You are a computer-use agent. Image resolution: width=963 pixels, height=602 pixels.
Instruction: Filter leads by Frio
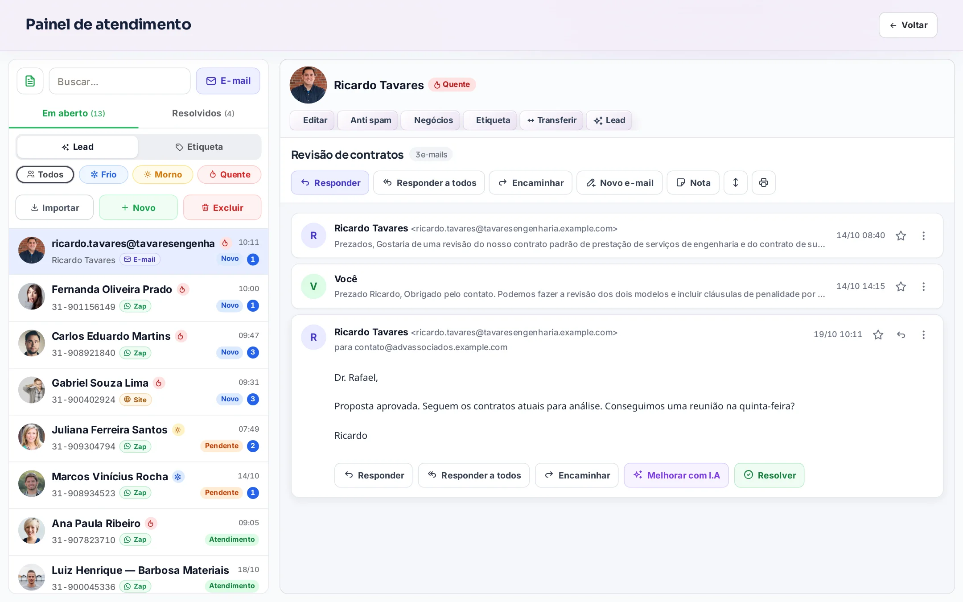tap(103, 174)
